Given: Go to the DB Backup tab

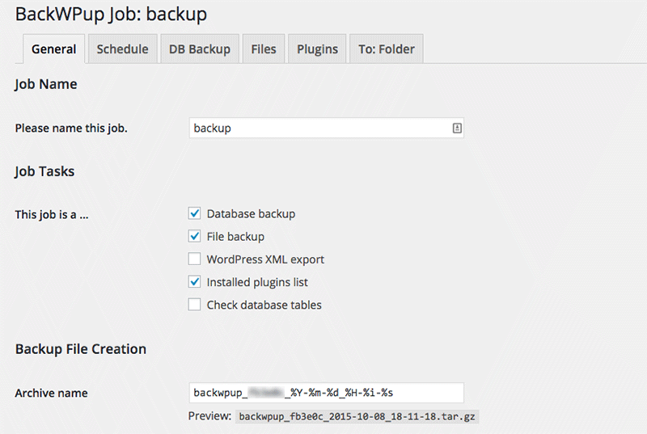Looking at the screenshot, I should (199, 49).
